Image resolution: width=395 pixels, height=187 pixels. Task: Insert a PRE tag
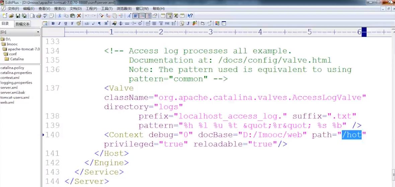(167, 23)
